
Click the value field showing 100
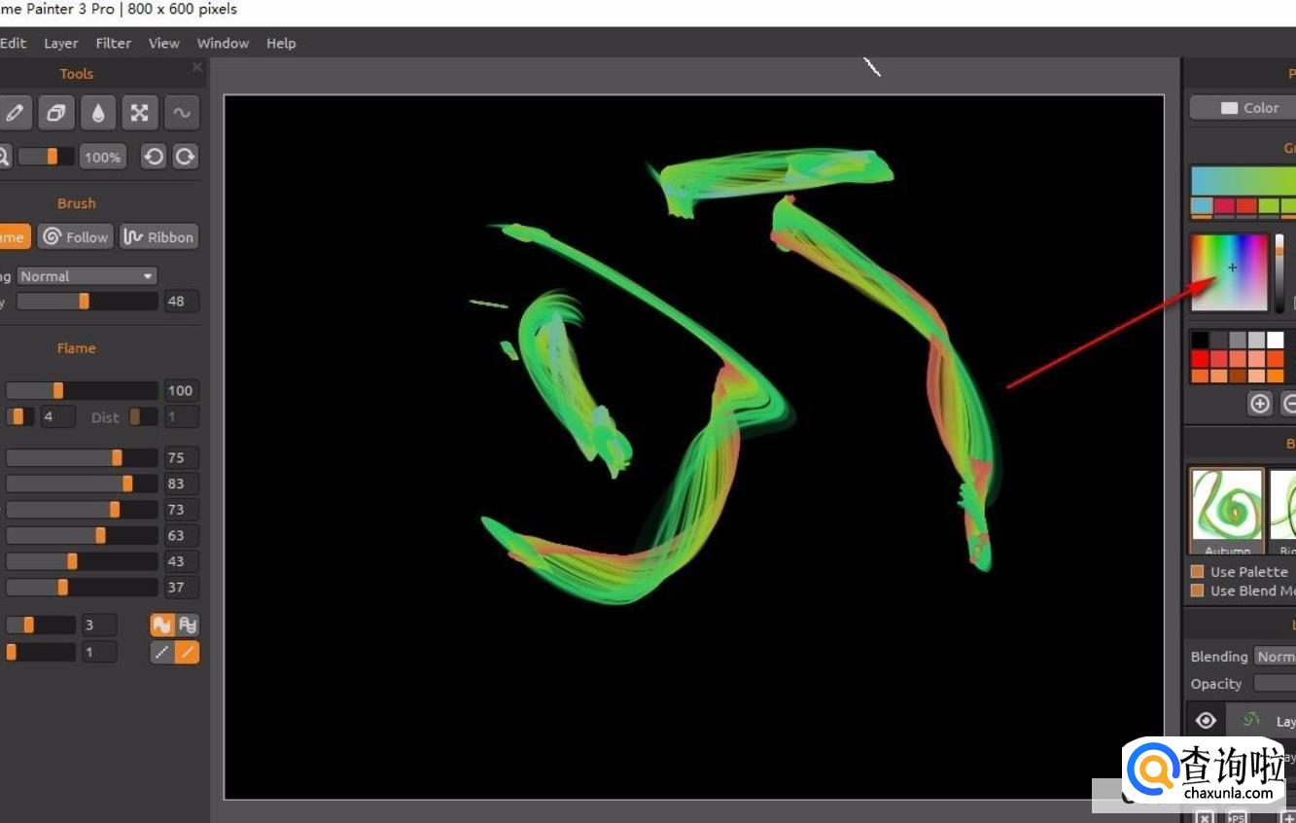coord(181,390)
